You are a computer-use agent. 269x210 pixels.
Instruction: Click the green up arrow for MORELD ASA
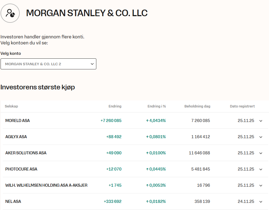147,121
